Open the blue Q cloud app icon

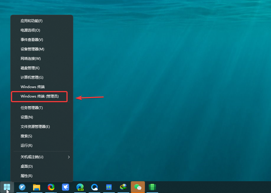coord(94,187)
